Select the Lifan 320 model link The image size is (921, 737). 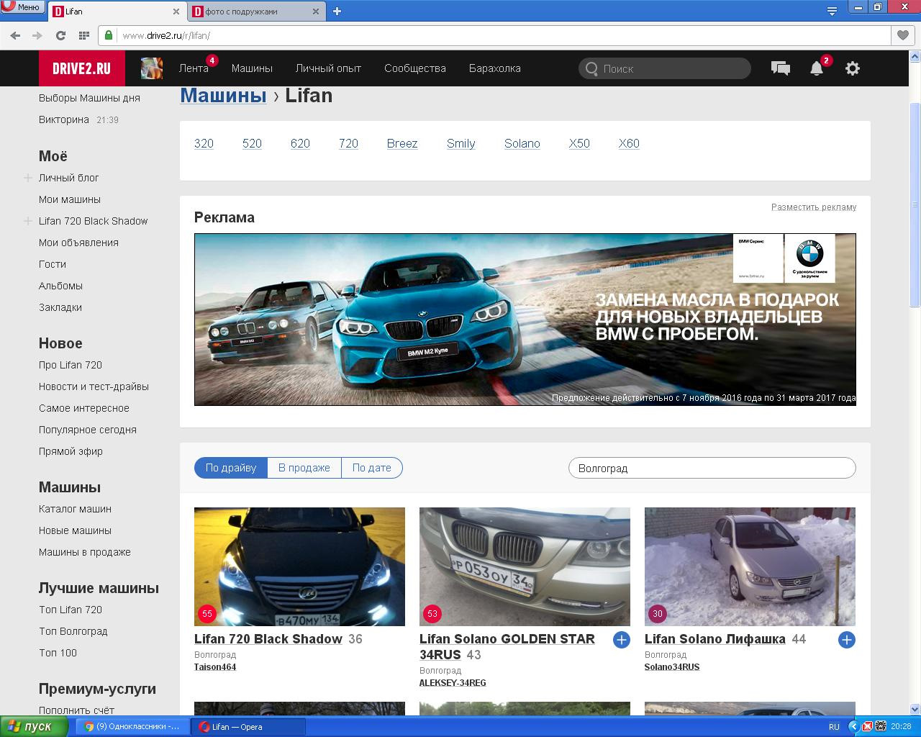[204, 143]
